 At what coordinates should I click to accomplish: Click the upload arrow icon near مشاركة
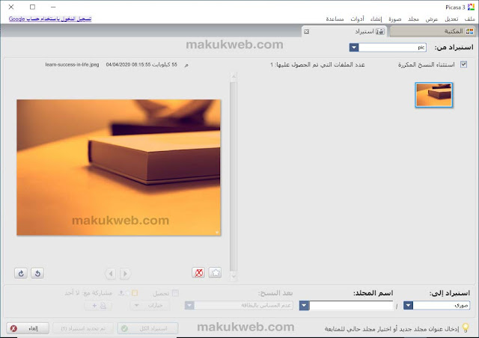click(x=121, y=293)
